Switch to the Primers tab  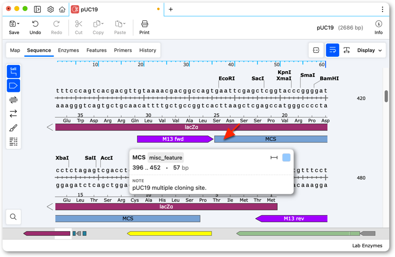click(123, 50)
